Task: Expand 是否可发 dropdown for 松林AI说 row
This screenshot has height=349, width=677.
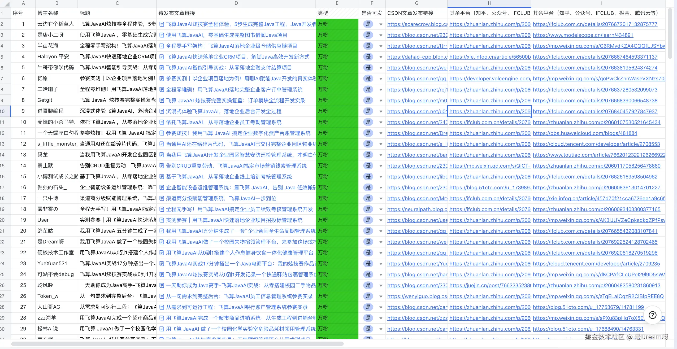Action: [381, 329]
